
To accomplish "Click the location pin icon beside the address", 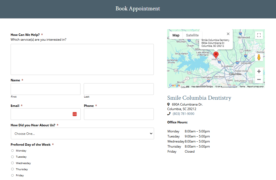I will point(168,104).
